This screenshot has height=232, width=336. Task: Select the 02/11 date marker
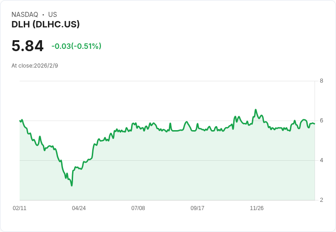point(20,208)
